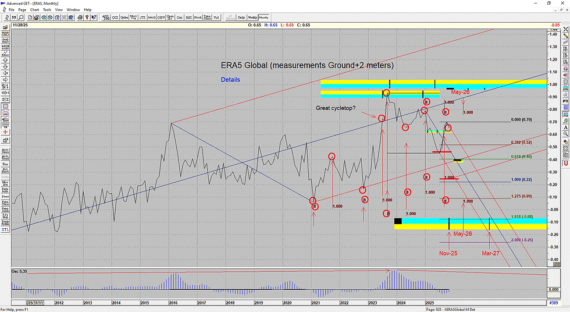Click the right arrow icon in left toolbar

pyautogui.click(x=5, y=80)
